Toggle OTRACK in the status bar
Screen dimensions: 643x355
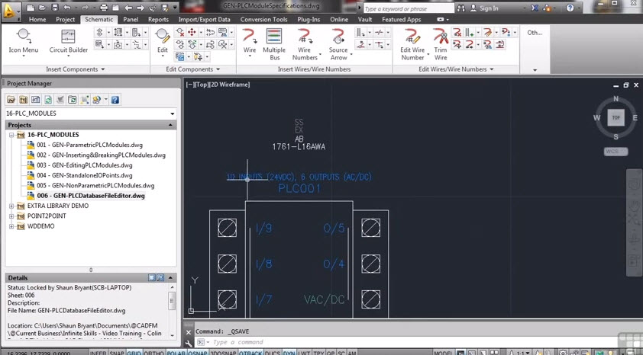(250, 353)
